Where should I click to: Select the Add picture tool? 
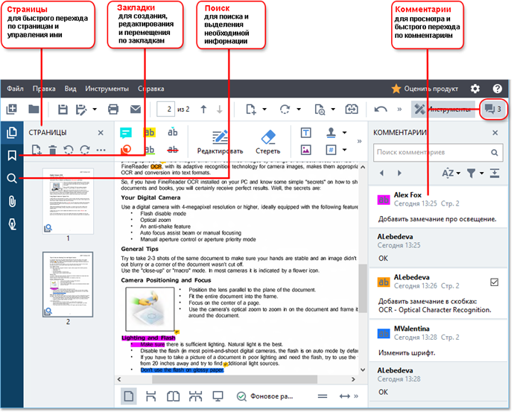(x=306, y=151)
